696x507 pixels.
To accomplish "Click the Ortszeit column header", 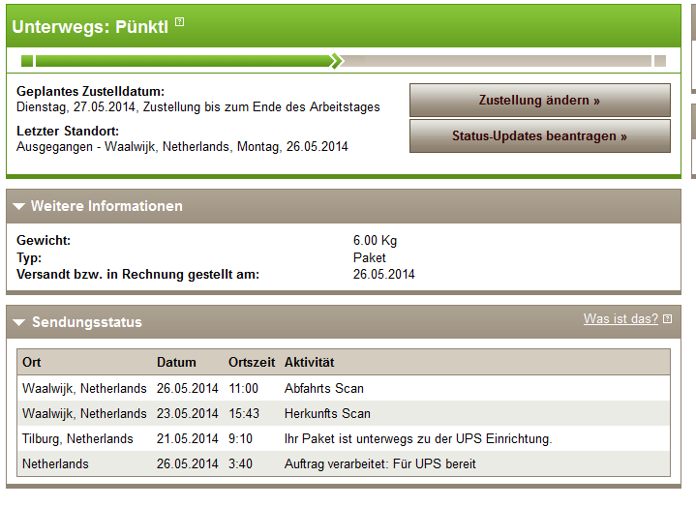I will 252,363.
